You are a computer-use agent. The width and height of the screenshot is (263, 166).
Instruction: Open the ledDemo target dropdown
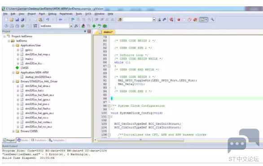tap(71, 26)
